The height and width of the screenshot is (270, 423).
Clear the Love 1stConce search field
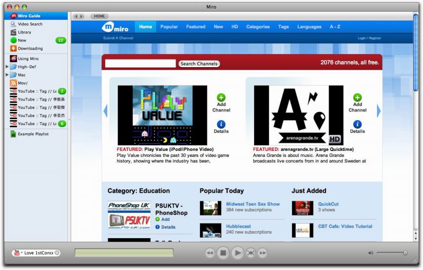pos(57,253)
